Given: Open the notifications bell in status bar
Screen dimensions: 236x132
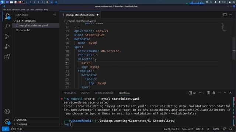Looking at the screenshot, I should tap(230, 129).
